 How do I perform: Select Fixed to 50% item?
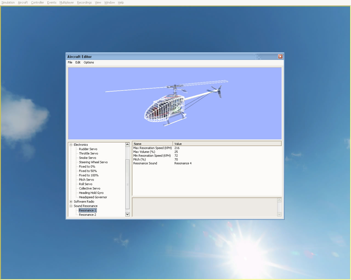click(x=88, y=171)
